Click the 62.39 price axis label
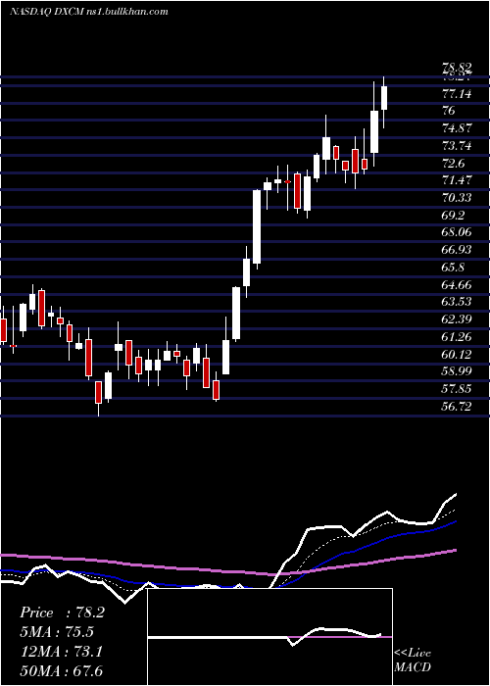Viewport: 490px width, 686px height. (x=458, y=318)
